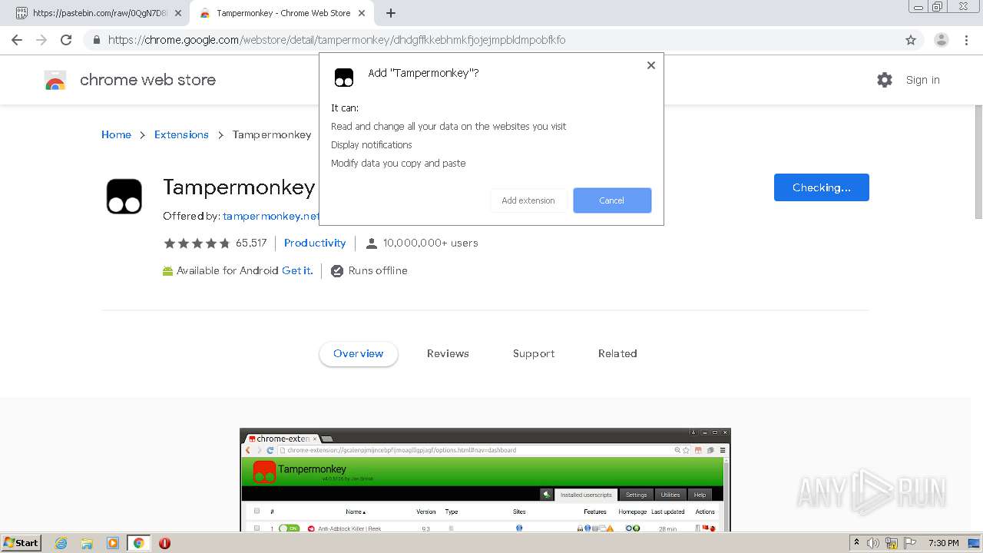
Task: Click the network tray icon
Action: [892, 543]
